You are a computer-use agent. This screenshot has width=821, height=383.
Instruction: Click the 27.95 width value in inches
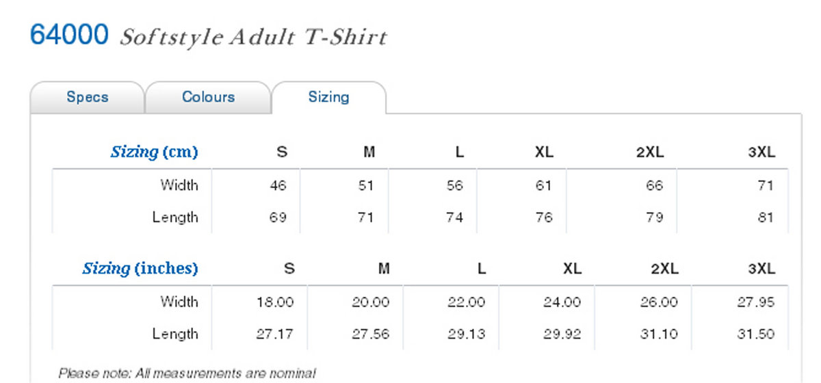coord(756,302)
